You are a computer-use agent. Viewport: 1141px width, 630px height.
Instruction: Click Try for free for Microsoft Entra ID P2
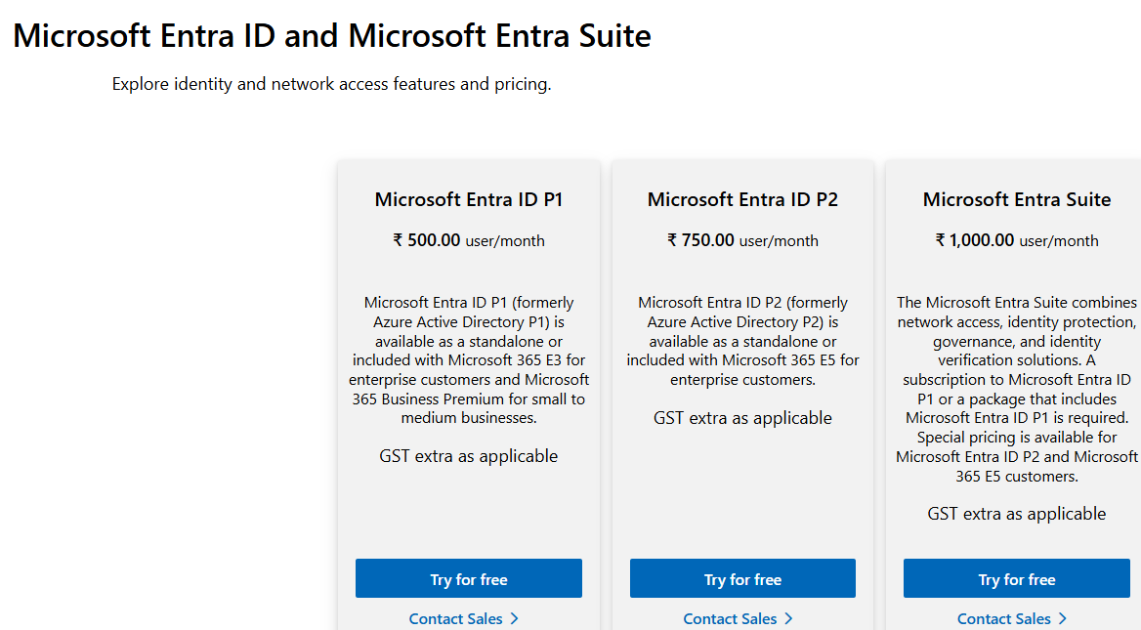pyautogui.click(x=742, y=578)
